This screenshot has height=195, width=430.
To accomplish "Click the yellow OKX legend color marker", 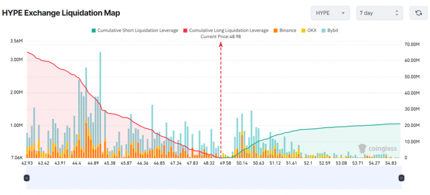I will pyautogui.click(x=303, y=31).
